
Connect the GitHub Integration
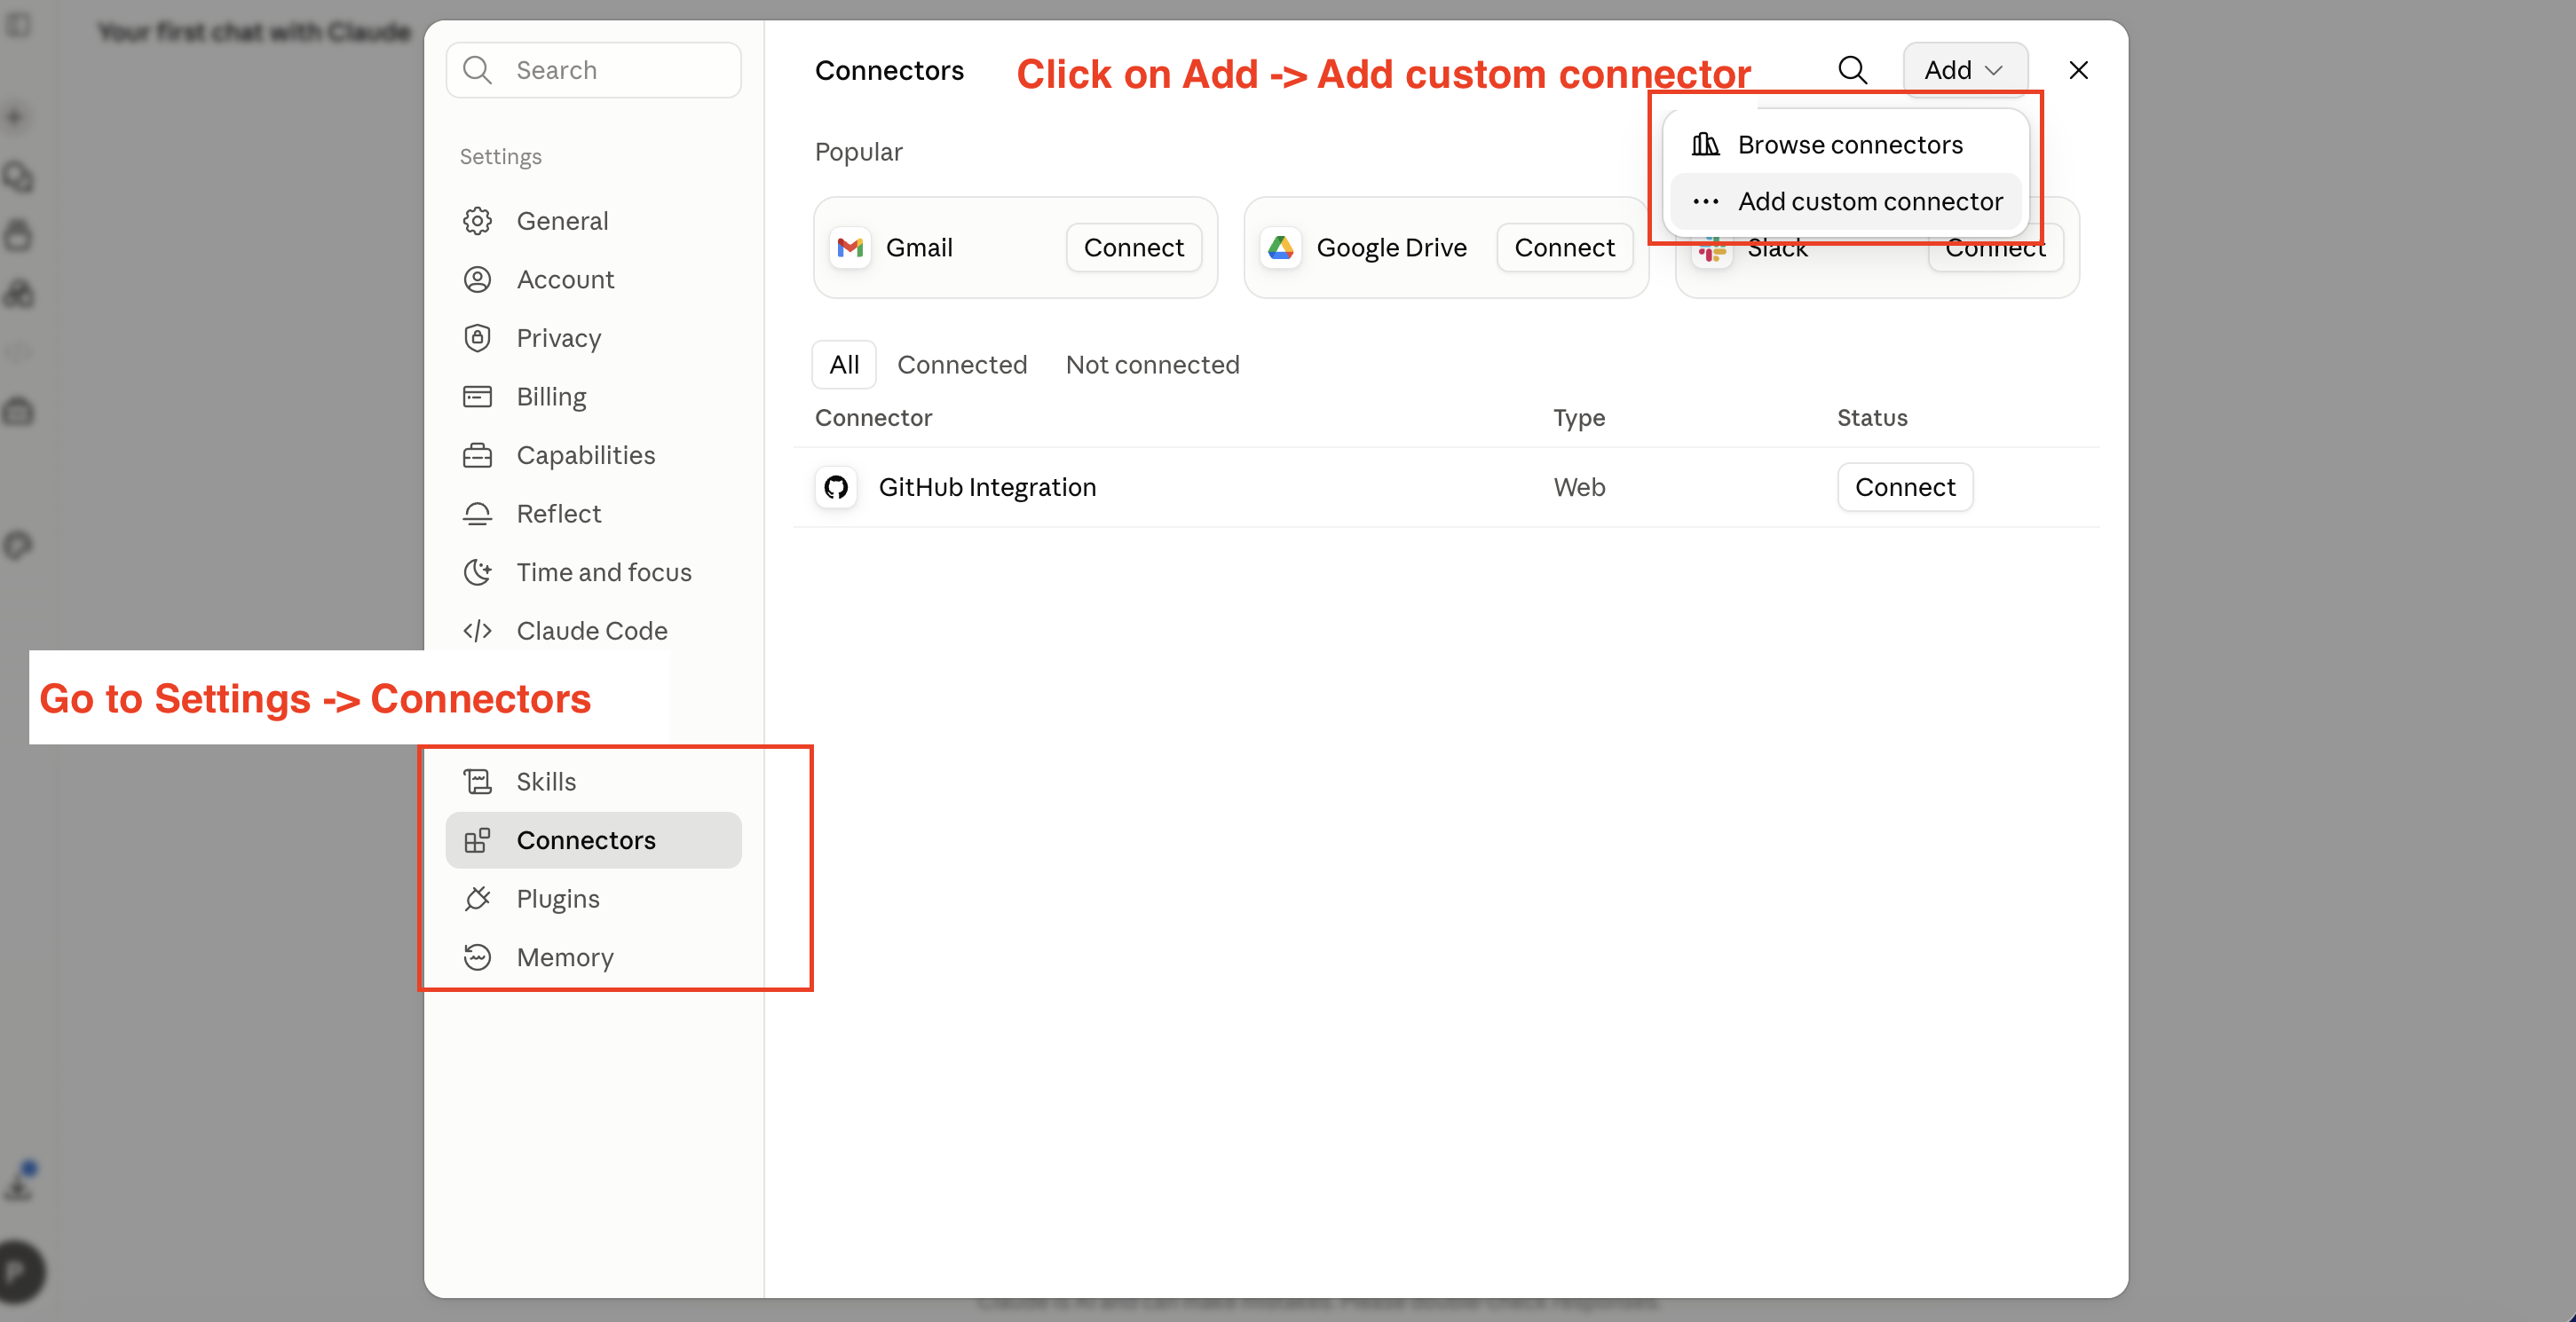(1905, 488)
